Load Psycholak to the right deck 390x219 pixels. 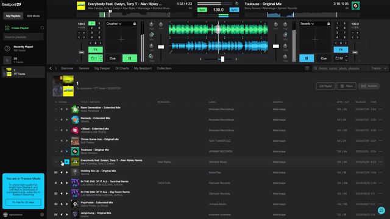click(66, 204)
